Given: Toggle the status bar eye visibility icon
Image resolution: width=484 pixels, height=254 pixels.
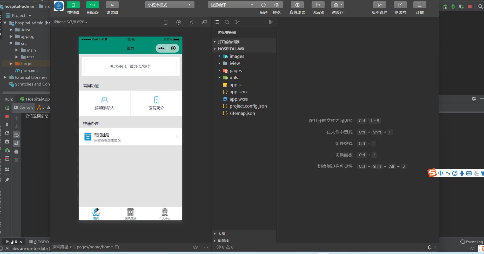Looking at the screenshot, I should (x=196, y=247).
